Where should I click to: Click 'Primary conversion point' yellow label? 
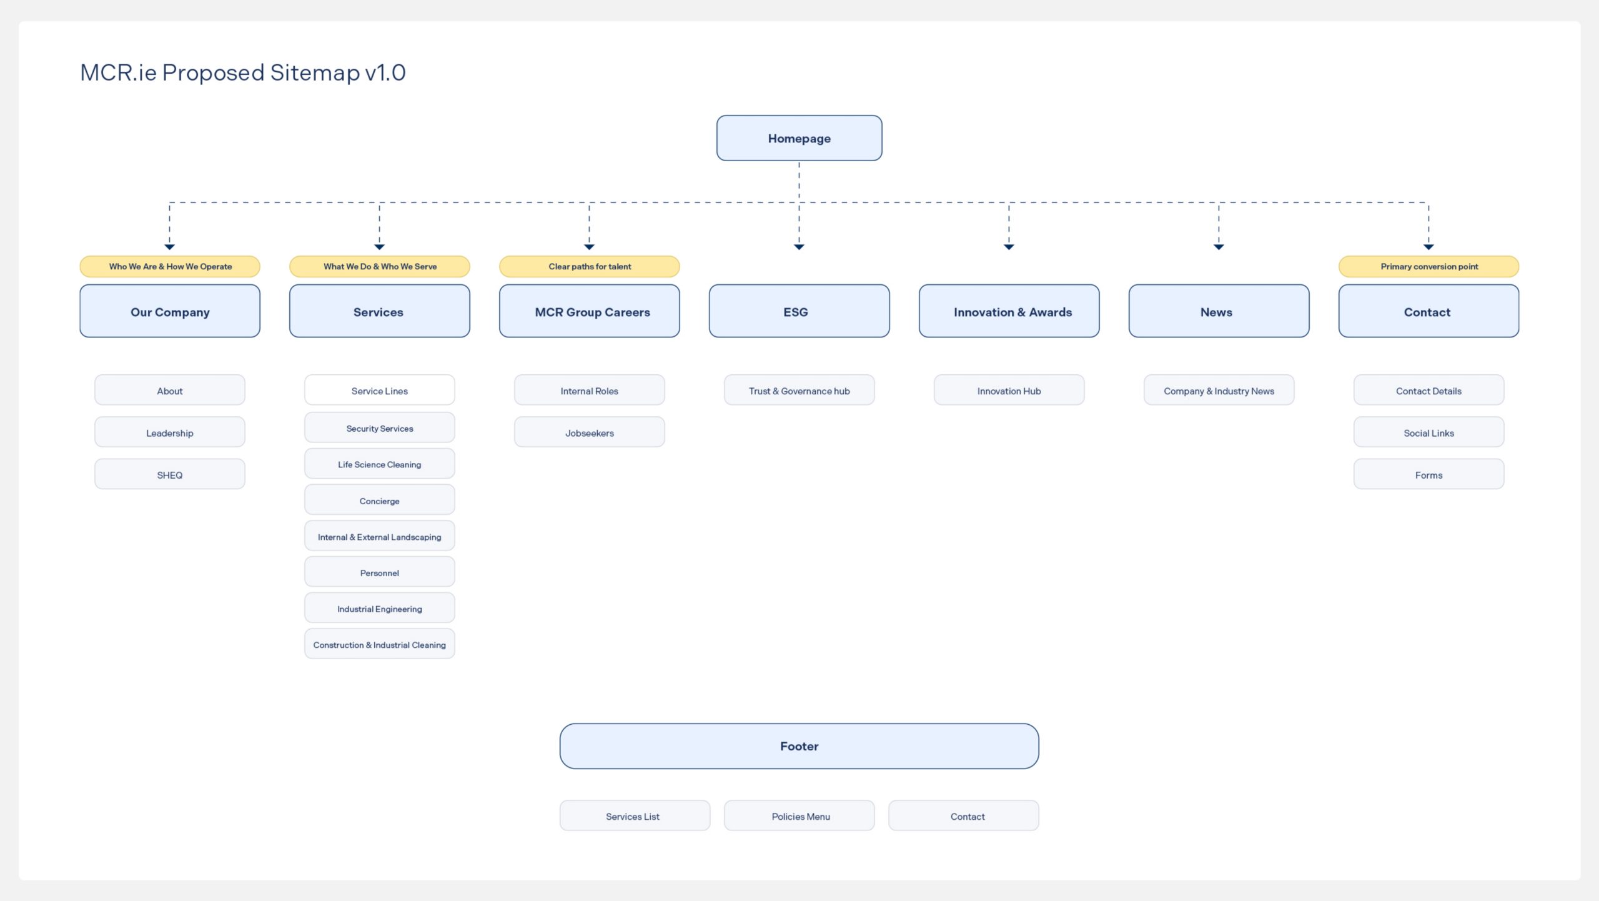click(1428, 266)
